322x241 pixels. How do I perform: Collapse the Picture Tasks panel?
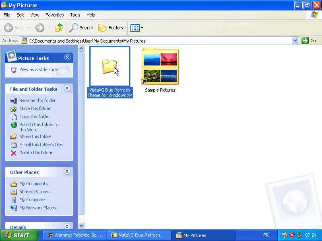[x=67, y=57]
